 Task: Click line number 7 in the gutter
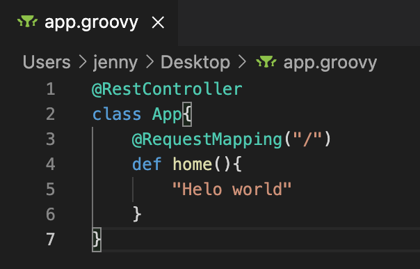point(51,239)
